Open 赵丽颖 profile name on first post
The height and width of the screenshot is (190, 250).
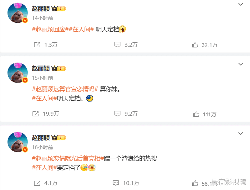(x=41, y=9)
